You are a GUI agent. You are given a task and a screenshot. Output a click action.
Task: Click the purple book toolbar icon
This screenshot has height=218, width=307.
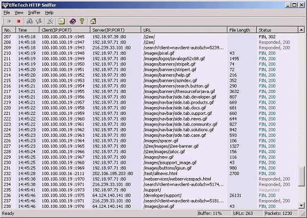coord(73,21)
